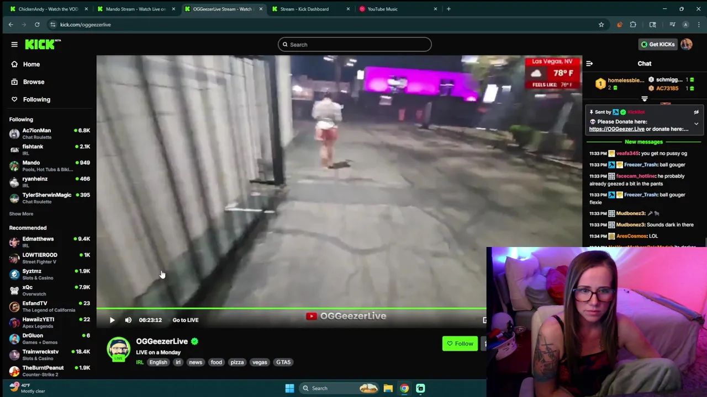
Task: Close the YouTube Music tab
Action: point(435,9)
